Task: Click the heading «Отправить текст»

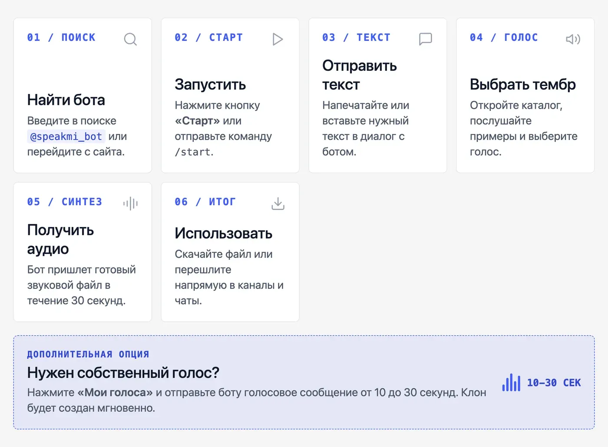Action: (360, 75)
